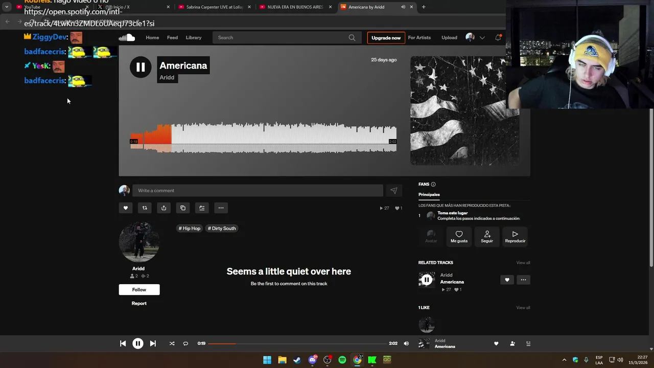This screenshot has width=654, height=368.
Task: Mute the volume speaker icon
Action: [406, 343]
